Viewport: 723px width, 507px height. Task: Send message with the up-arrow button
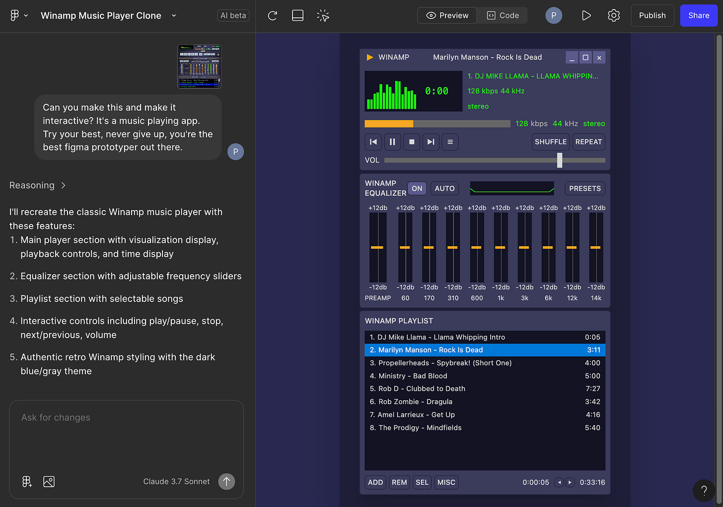click(226, 481)
